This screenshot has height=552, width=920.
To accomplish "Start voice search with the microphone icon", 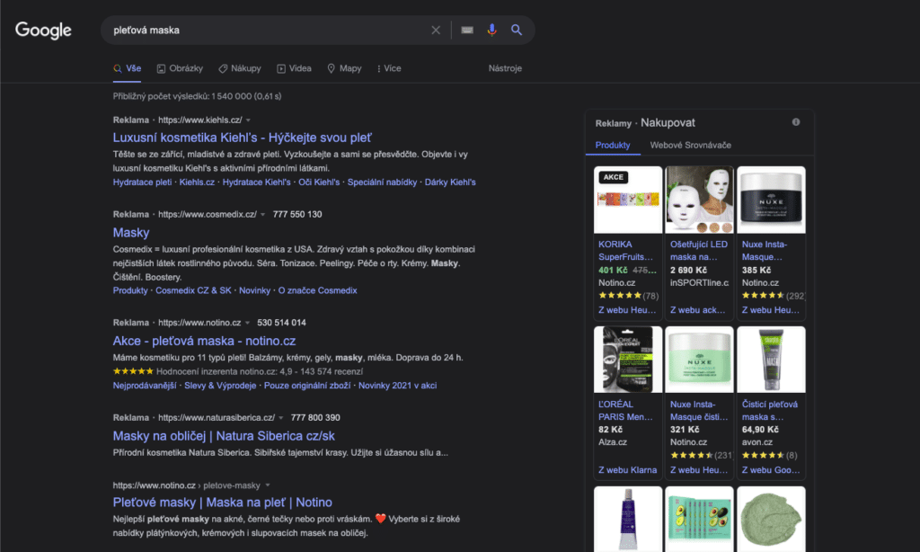I will [491, 30].
